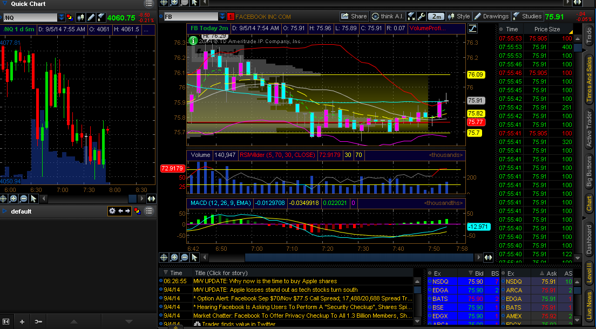Image resolution: width=596 pixels, height=329 pixels.
Task: Click the Share button
Action: [354, 16]
